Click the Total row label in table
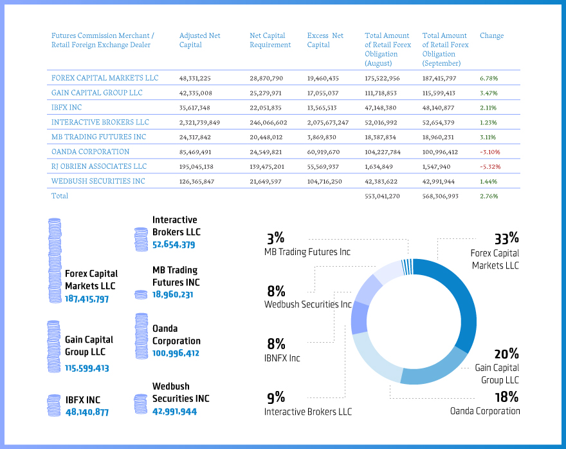Viewport: 566px width, 449px height. (x=60, y=196)
